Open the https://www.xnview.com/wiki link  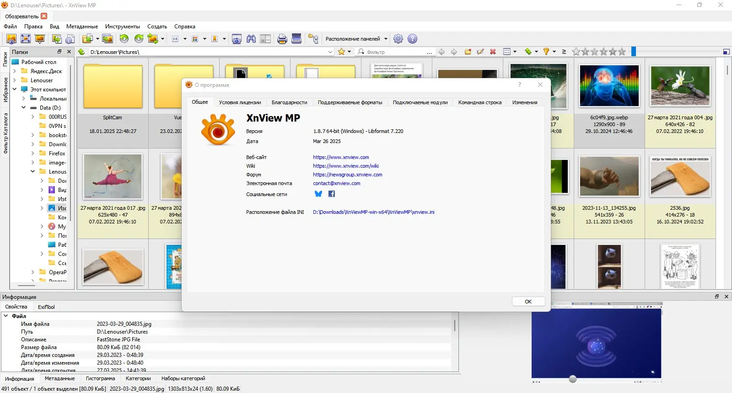(x=346, y=166)
